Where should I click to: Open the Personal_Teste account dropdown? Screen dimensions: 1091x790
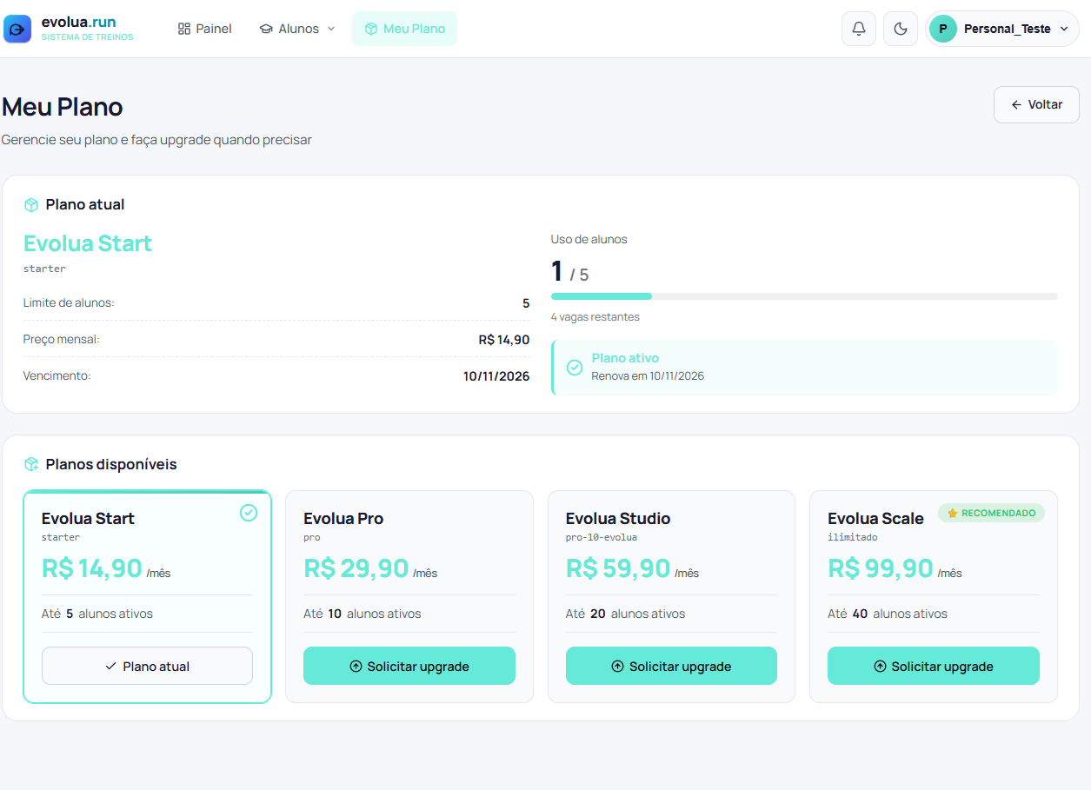click(1002, 29)
